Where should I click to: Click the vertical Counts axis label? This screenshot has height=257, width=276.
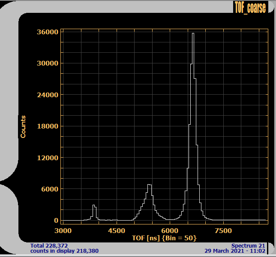[x=23, y=127]
